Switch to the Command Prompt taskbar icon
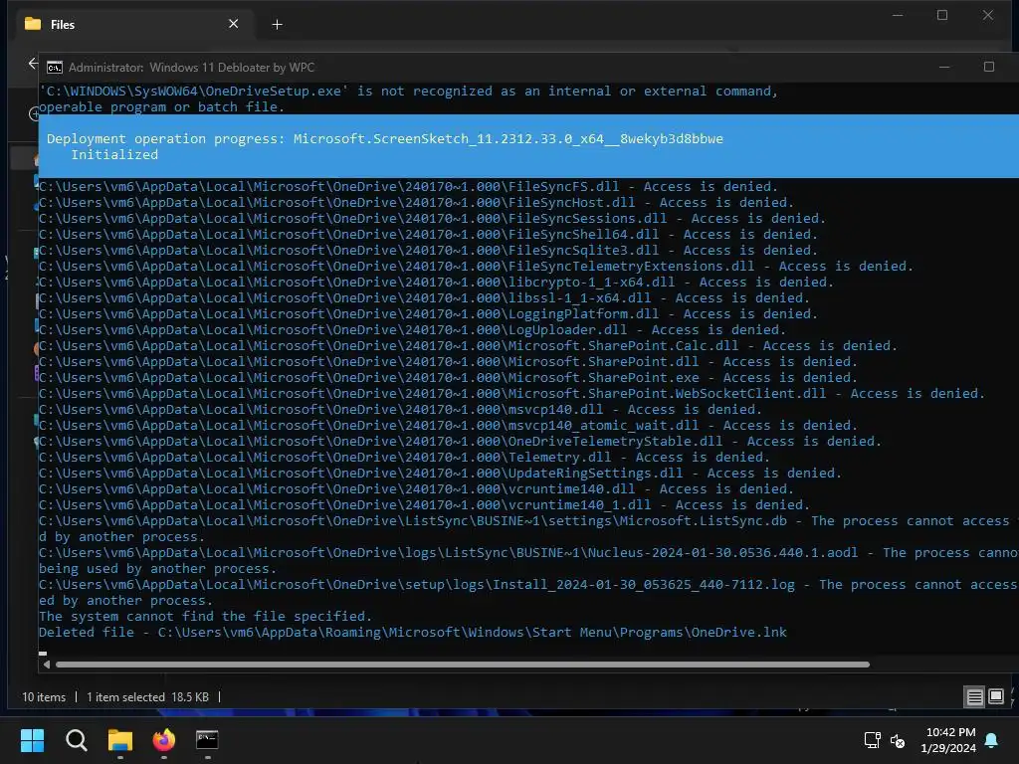Screen dimensions: 1019x764 pos(207,740)
